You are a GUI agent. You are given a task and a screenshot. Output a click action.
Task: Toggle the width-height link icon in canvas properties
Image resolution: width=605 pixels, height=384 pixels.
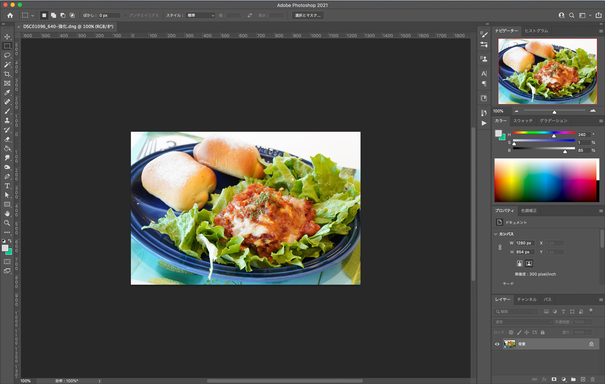coord(500,247)
